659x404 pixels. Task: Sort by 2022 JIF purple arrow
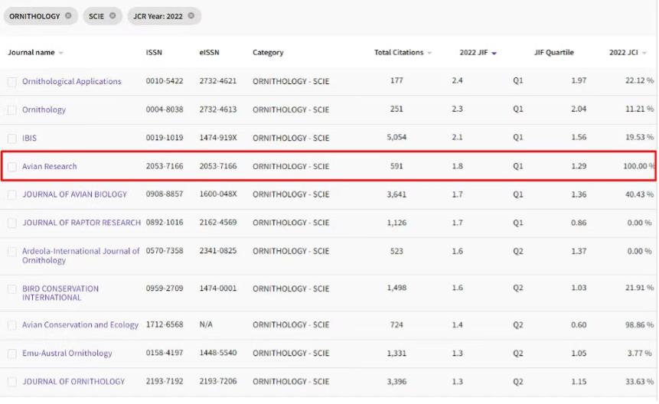click(x=494, y=53)
